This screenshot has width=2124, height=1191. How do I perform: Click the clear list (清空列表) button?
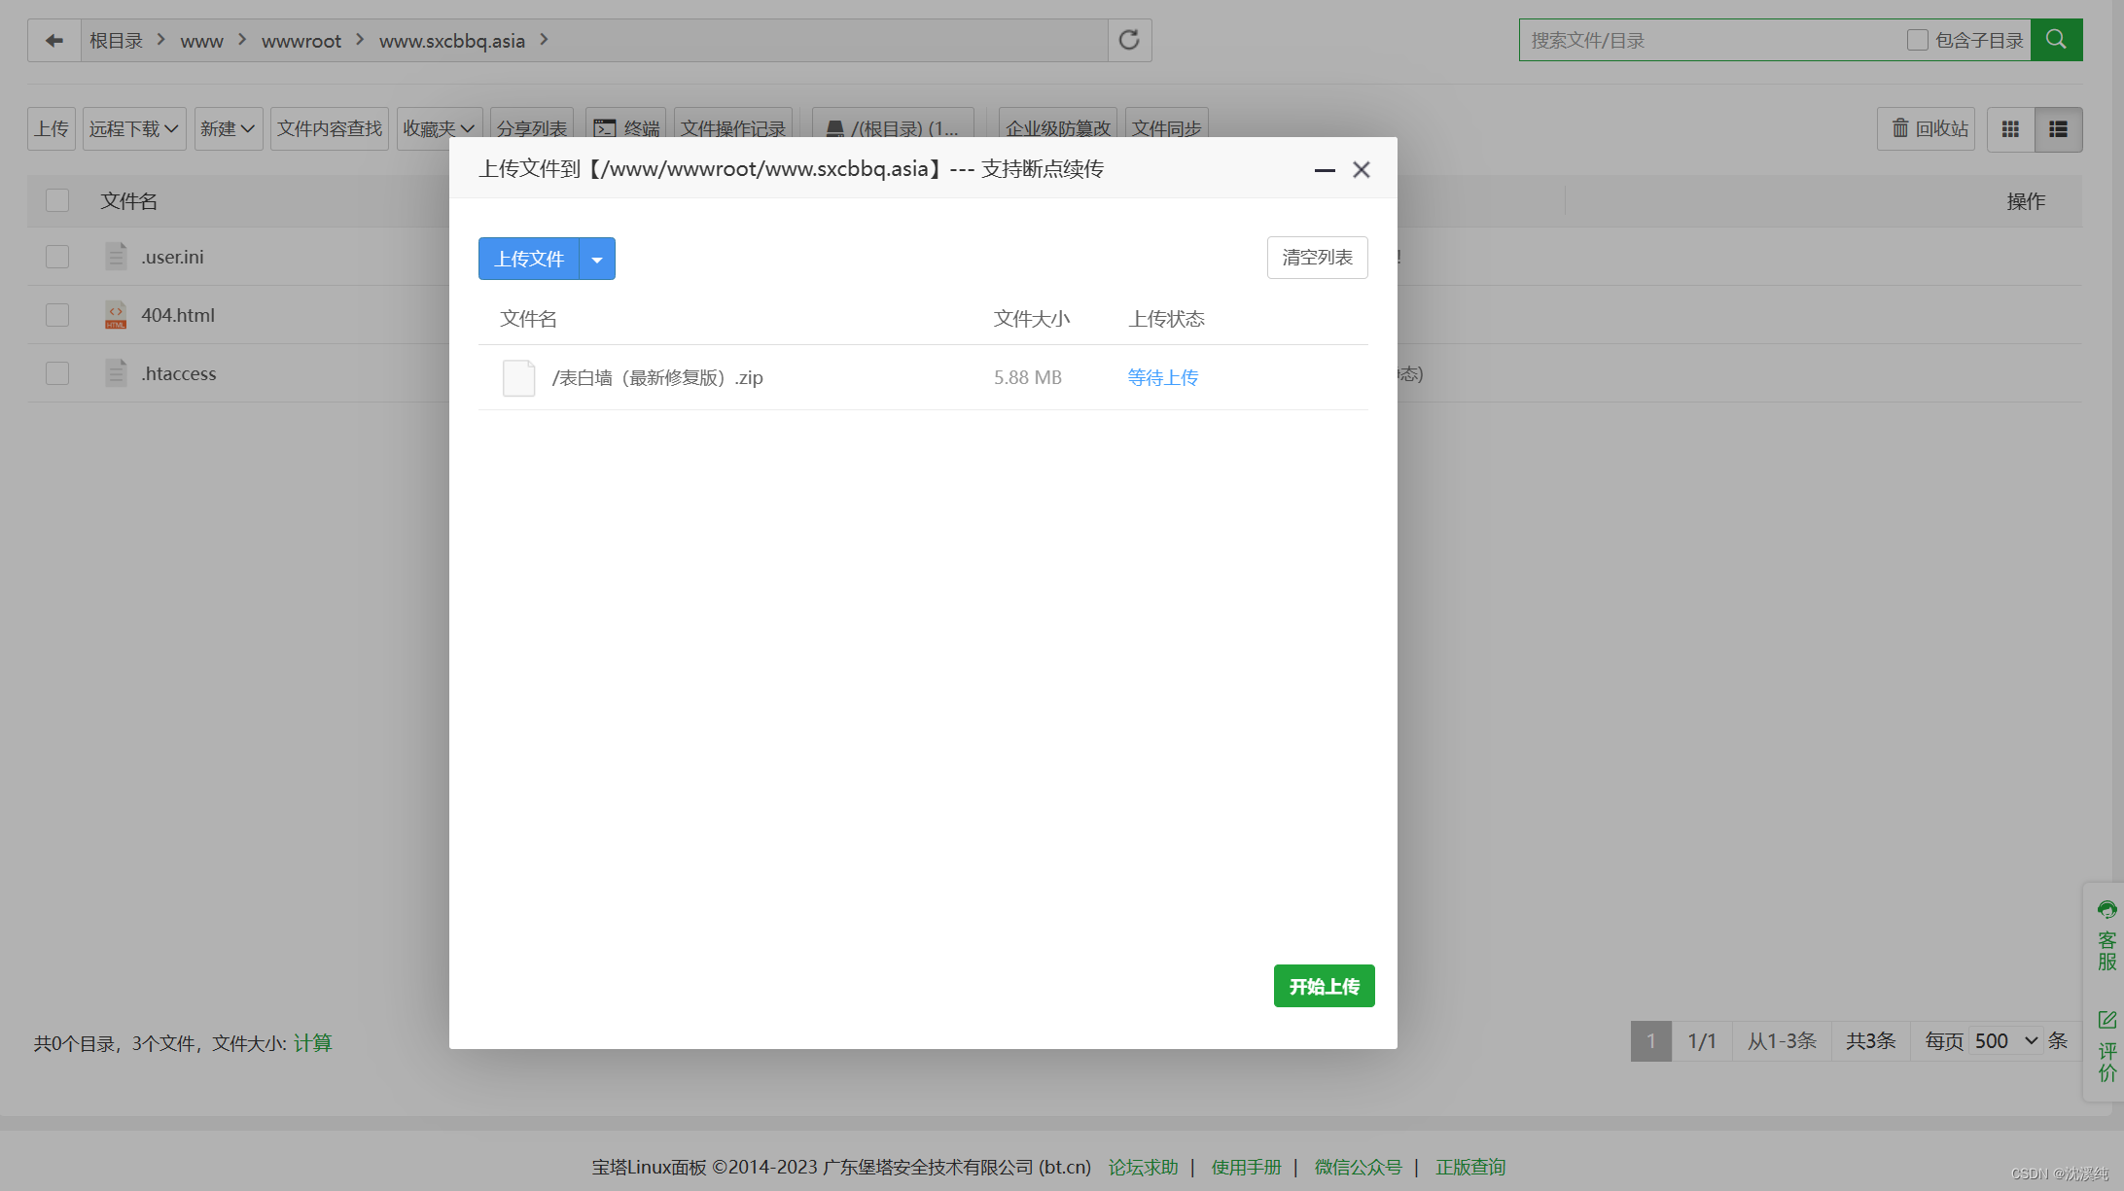(1317, 258)
